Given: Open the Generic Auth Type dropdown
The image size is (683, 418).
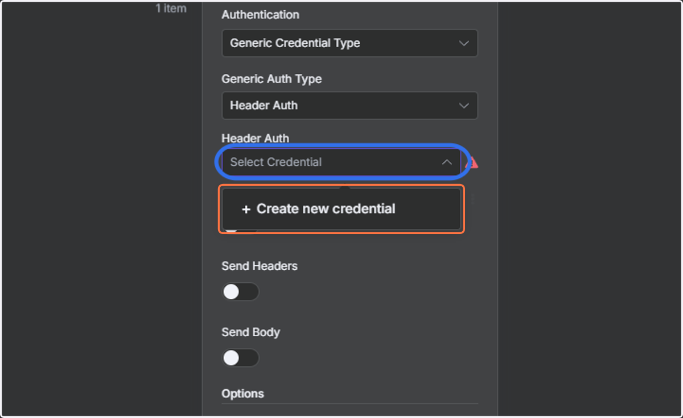Looking at the screenshot, I should click(349, 106).
